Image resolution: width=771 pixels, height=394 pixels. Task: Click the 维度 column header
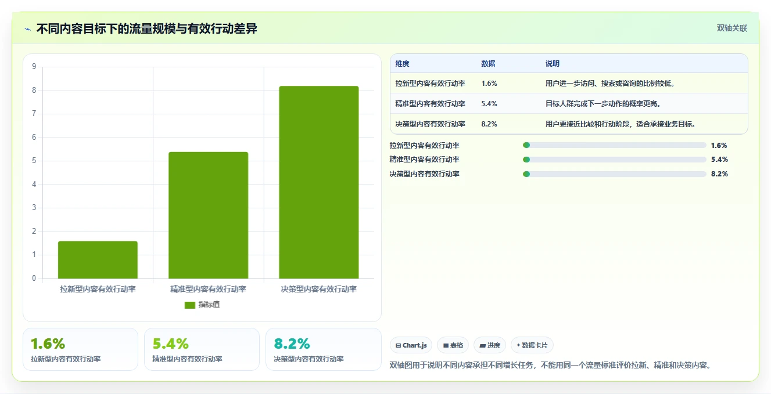403,64
